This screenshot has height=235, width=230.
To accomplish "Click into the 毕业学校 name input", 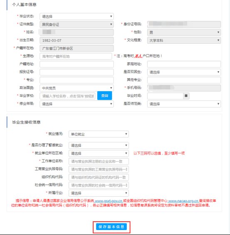I will point(67,96).
